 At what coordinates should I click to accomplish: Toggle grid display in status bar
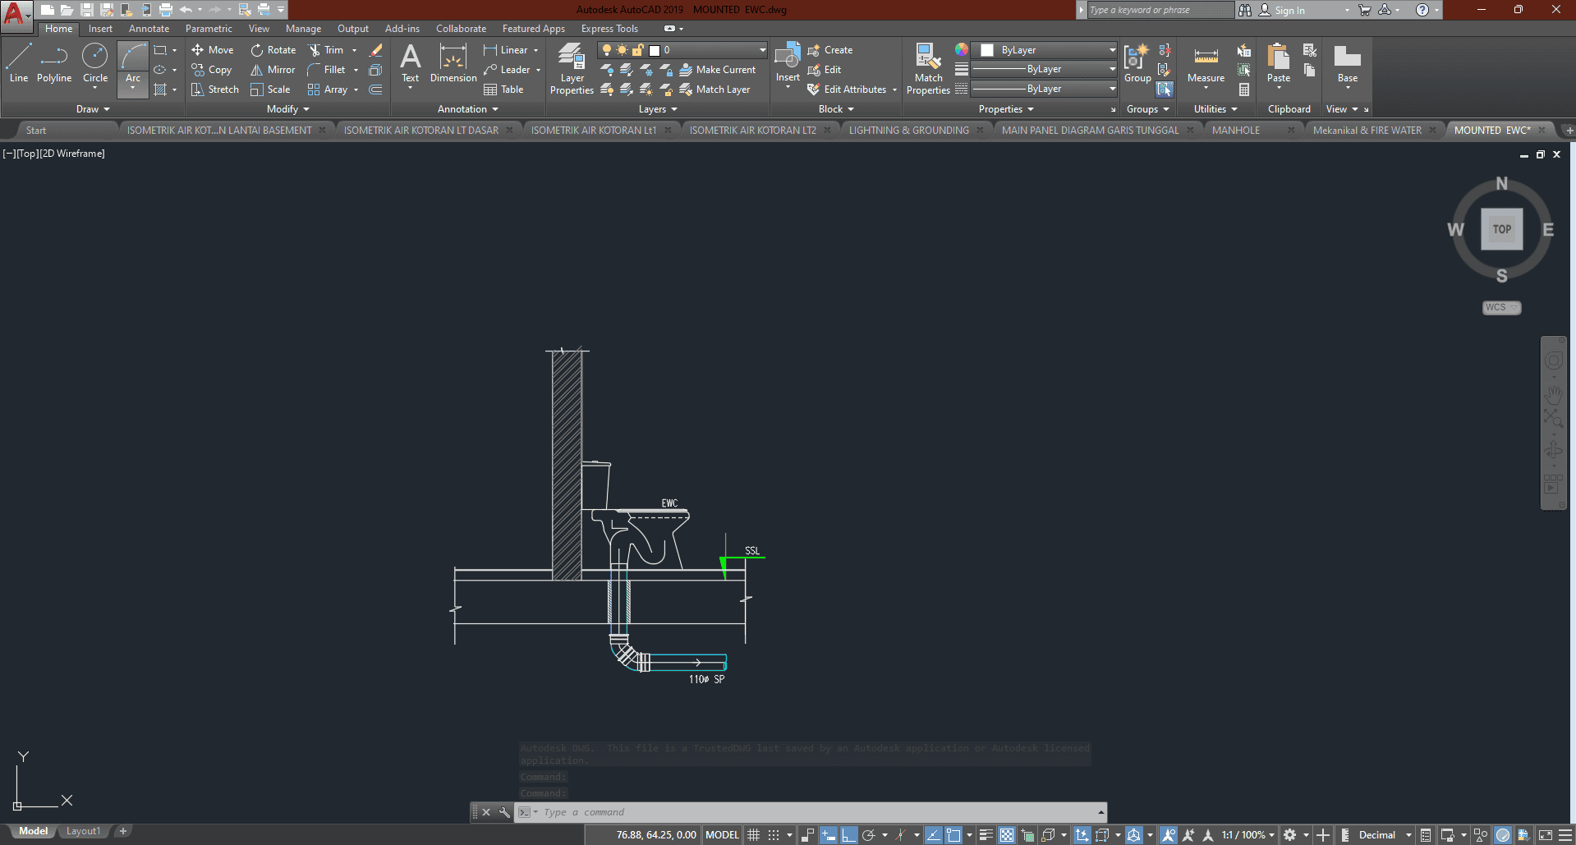[753, 835]
